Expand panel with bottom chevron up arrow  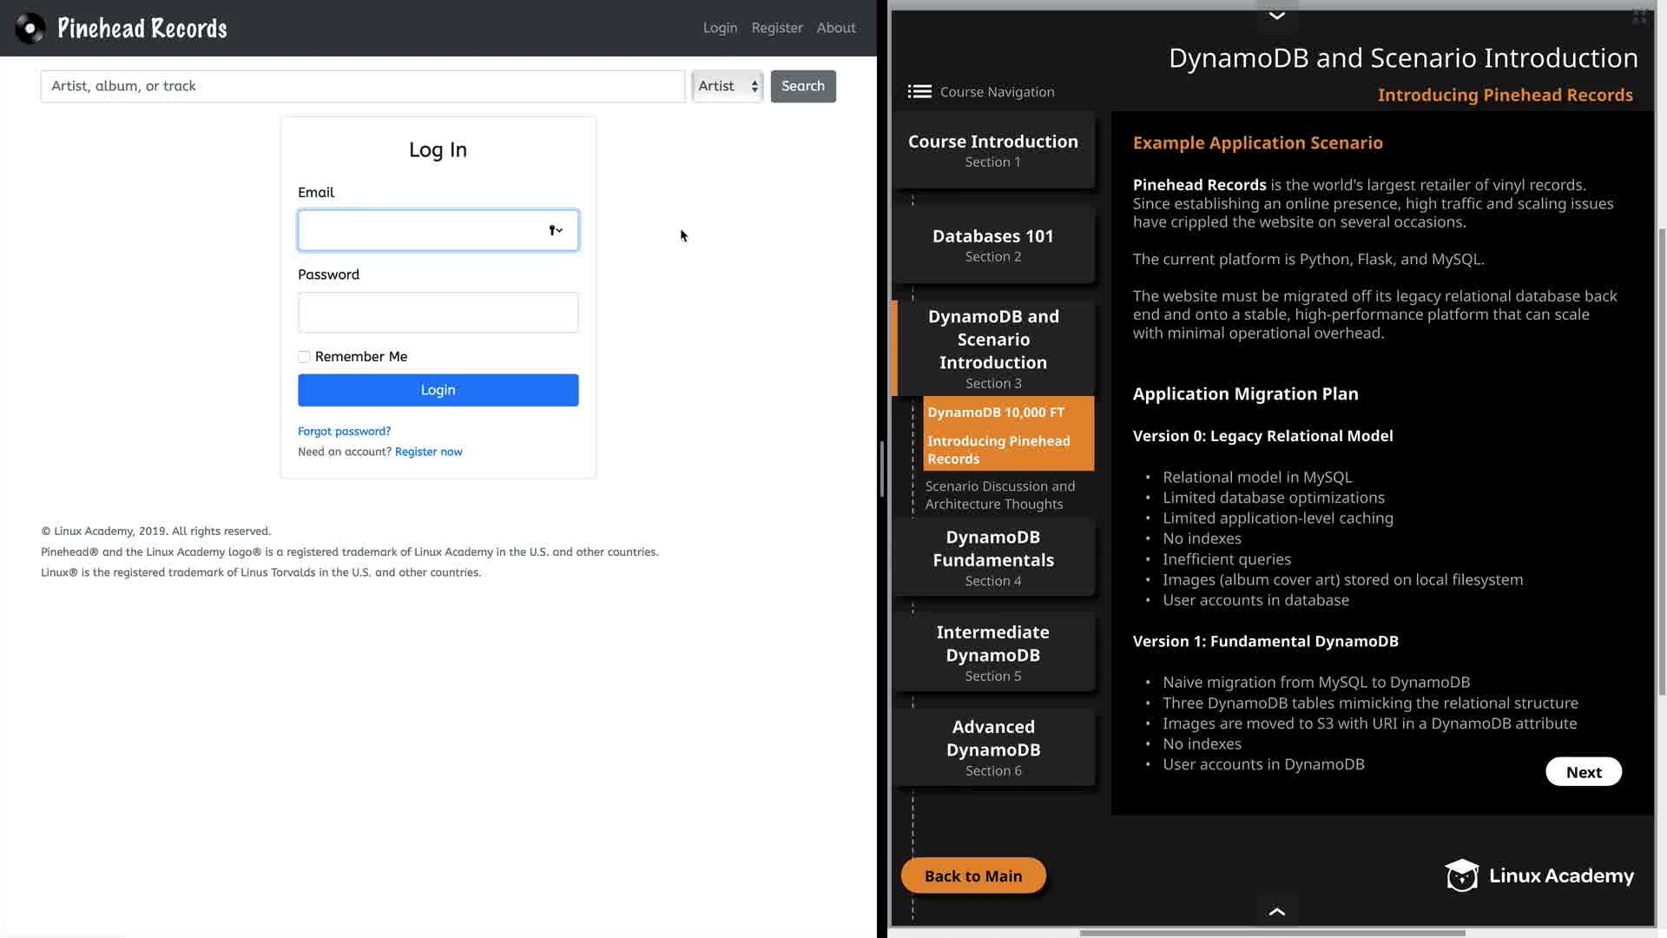[1276, 911]
